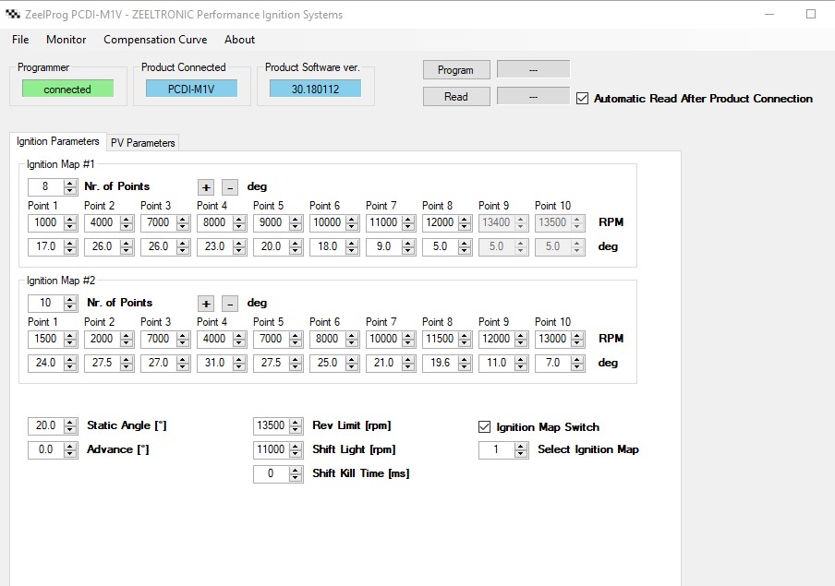Click the Program button
This screenshot has height=586, width=835.
point(455,70)
